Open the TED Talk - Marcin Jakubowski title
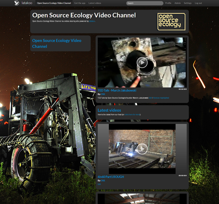 coord(117,91)
